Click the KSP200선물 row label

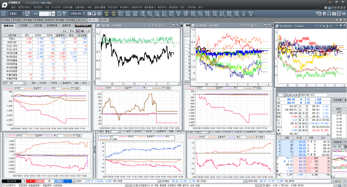12,53
